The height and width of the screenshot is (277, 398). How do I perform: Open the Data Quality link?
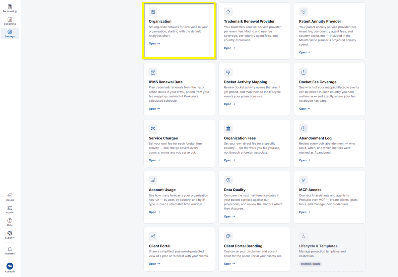click(x=230, y=217)
